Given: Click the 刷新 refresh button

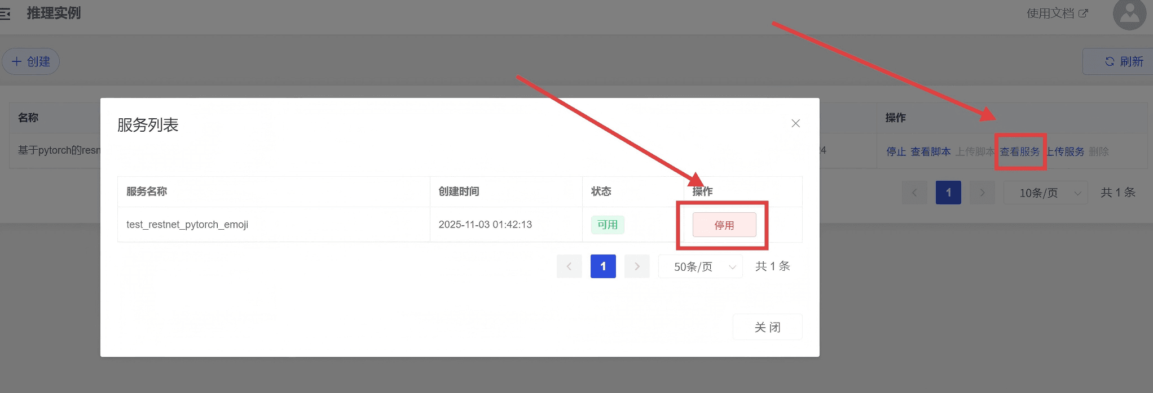Looking at the screenshot, I should point(1123,61).
